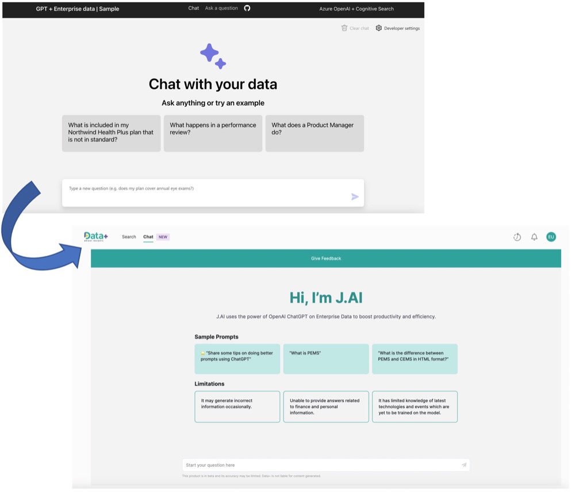Click the 'Sample Prompts' heading

click(x=216, y=337)
